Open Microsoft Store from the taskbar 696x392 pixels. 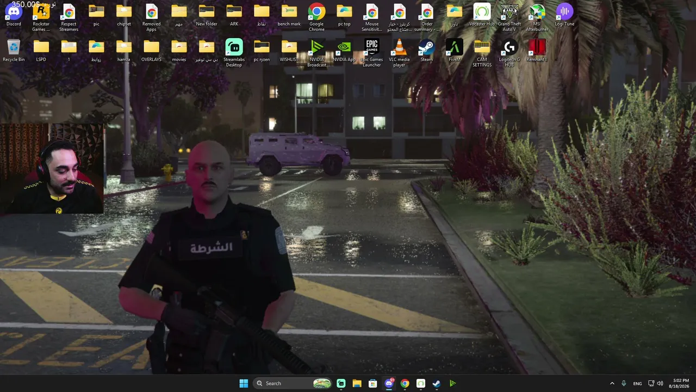tap(372, 383)
